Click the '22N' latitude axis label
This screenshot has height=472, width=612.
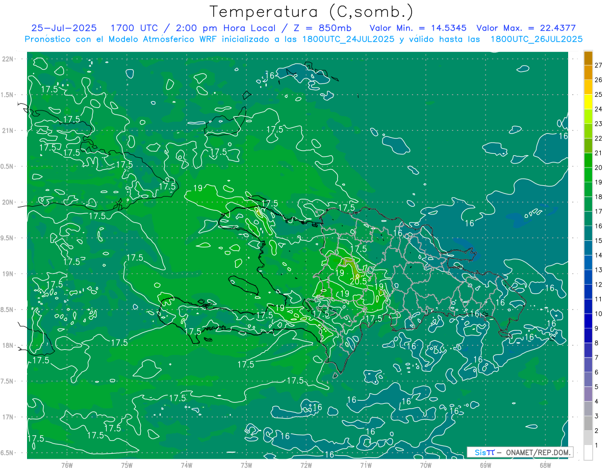pos(8,59)
